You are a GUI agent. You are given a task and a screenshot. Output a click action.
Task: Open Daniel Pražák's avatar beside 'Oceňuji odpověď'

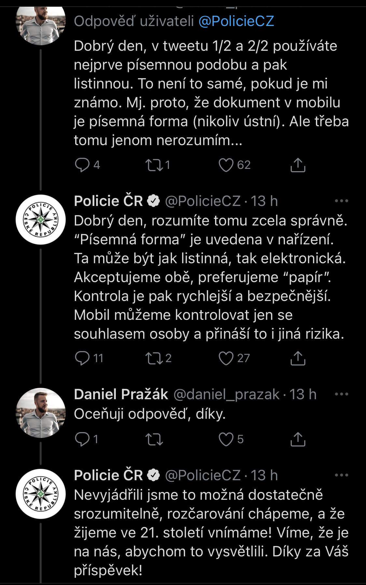click(x=41, y=413)
